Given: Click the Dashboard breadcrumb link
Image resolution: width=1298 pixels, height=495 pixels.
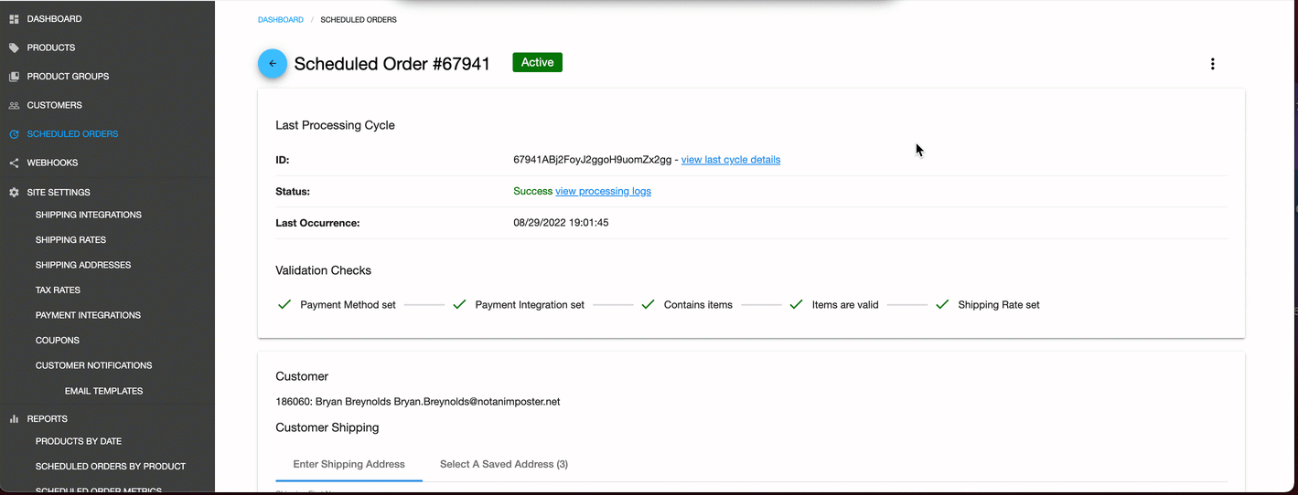Looking at the screenshot, I should [x=280, y=19].
